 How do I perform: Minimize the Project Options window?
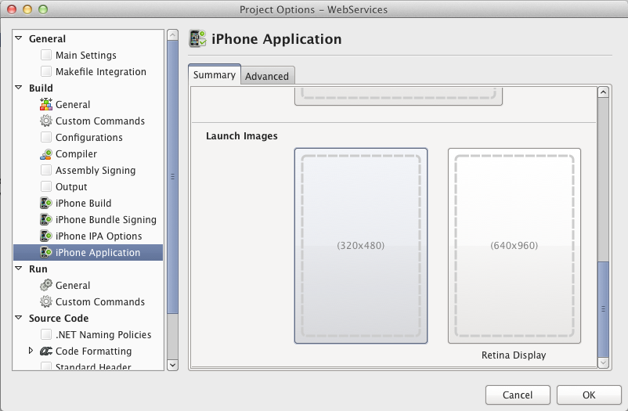[x=27, y=9]
